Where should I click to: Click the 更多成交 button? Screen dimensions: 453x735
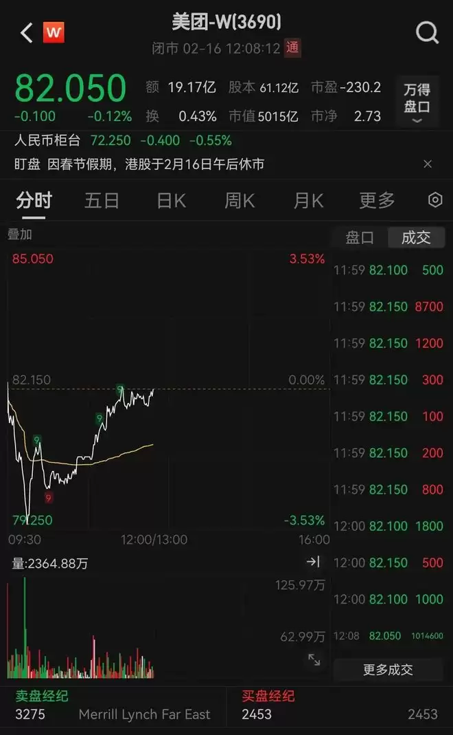click(x=388, y=670)
